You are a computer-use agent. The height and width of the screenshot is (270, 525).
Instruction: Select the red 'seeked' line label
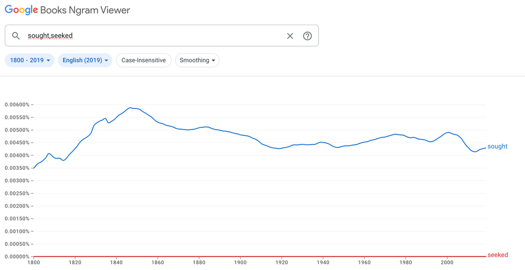pyautogui.click(x=497, y=255)
